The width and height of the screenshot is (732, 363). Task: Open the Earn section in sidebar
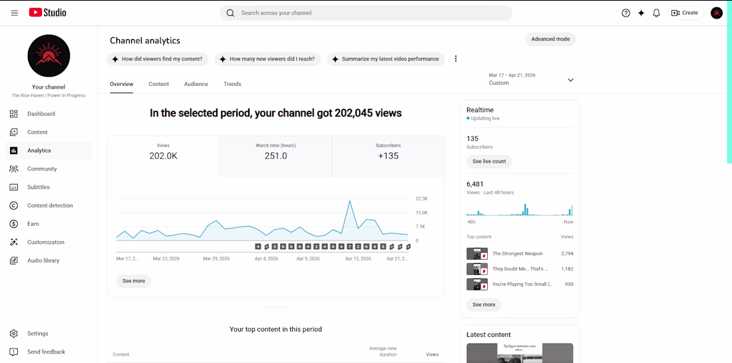tap(49, 224)
